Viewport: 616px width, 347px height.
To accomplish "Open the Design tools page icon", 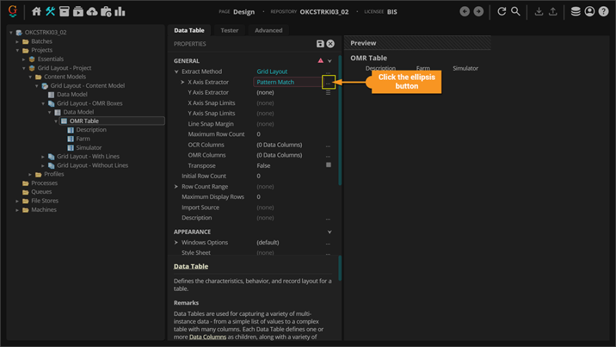I will click(x=51, y=12).
